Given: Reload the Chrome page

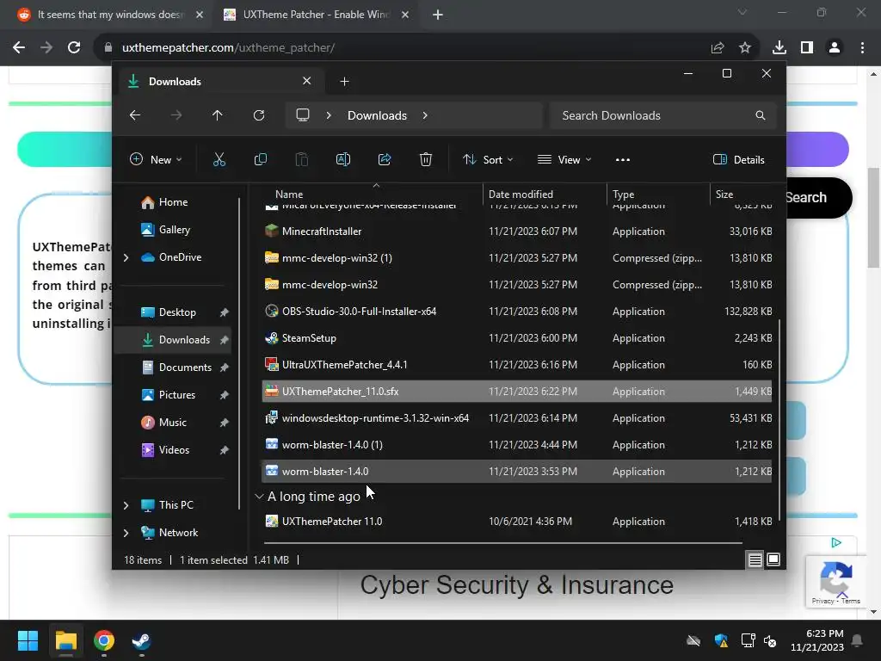Looking at the screenshot, I should click(x=74, y=48).
